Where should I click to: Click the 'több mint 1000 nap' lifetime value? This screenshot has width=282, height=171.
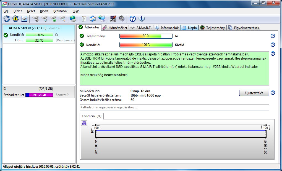coord(145,95)
